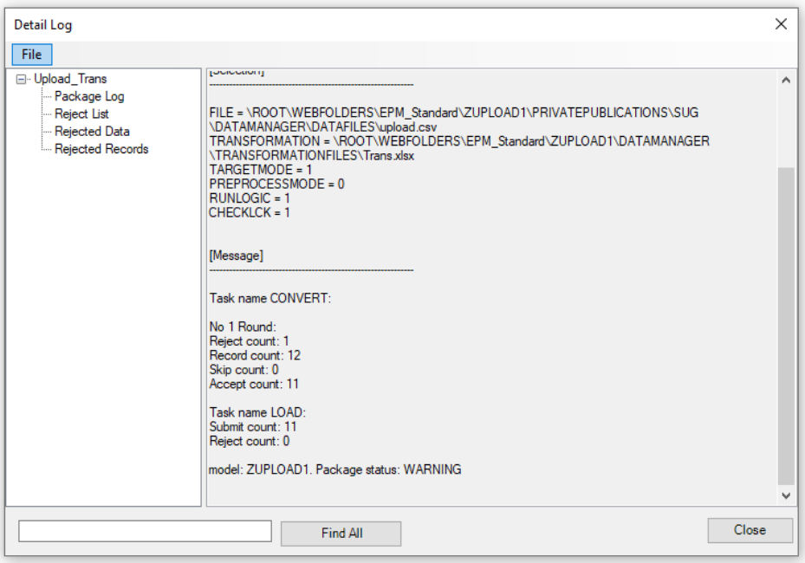
Task: Click the Detail Log title bar
Action: click(390, 22)
